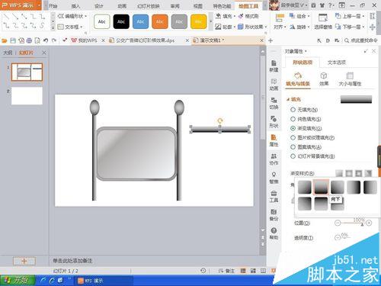Open the 插入 Insert ribbon tab

click(75, 6)
